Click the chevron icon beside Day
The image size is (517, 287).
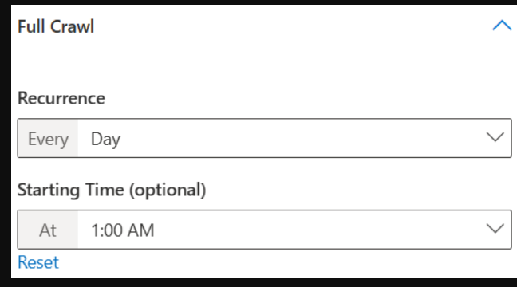495,137
